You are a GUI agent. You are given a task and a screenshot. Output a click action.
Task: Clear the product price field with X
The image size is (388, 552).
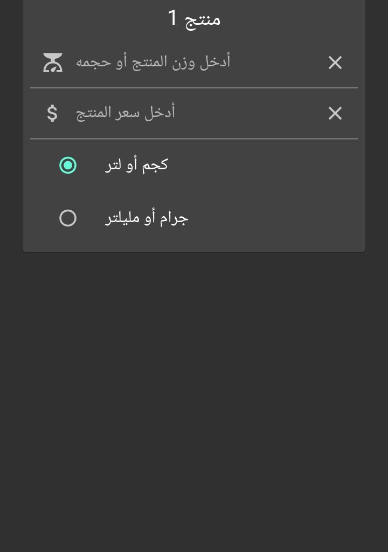(335, 113)
